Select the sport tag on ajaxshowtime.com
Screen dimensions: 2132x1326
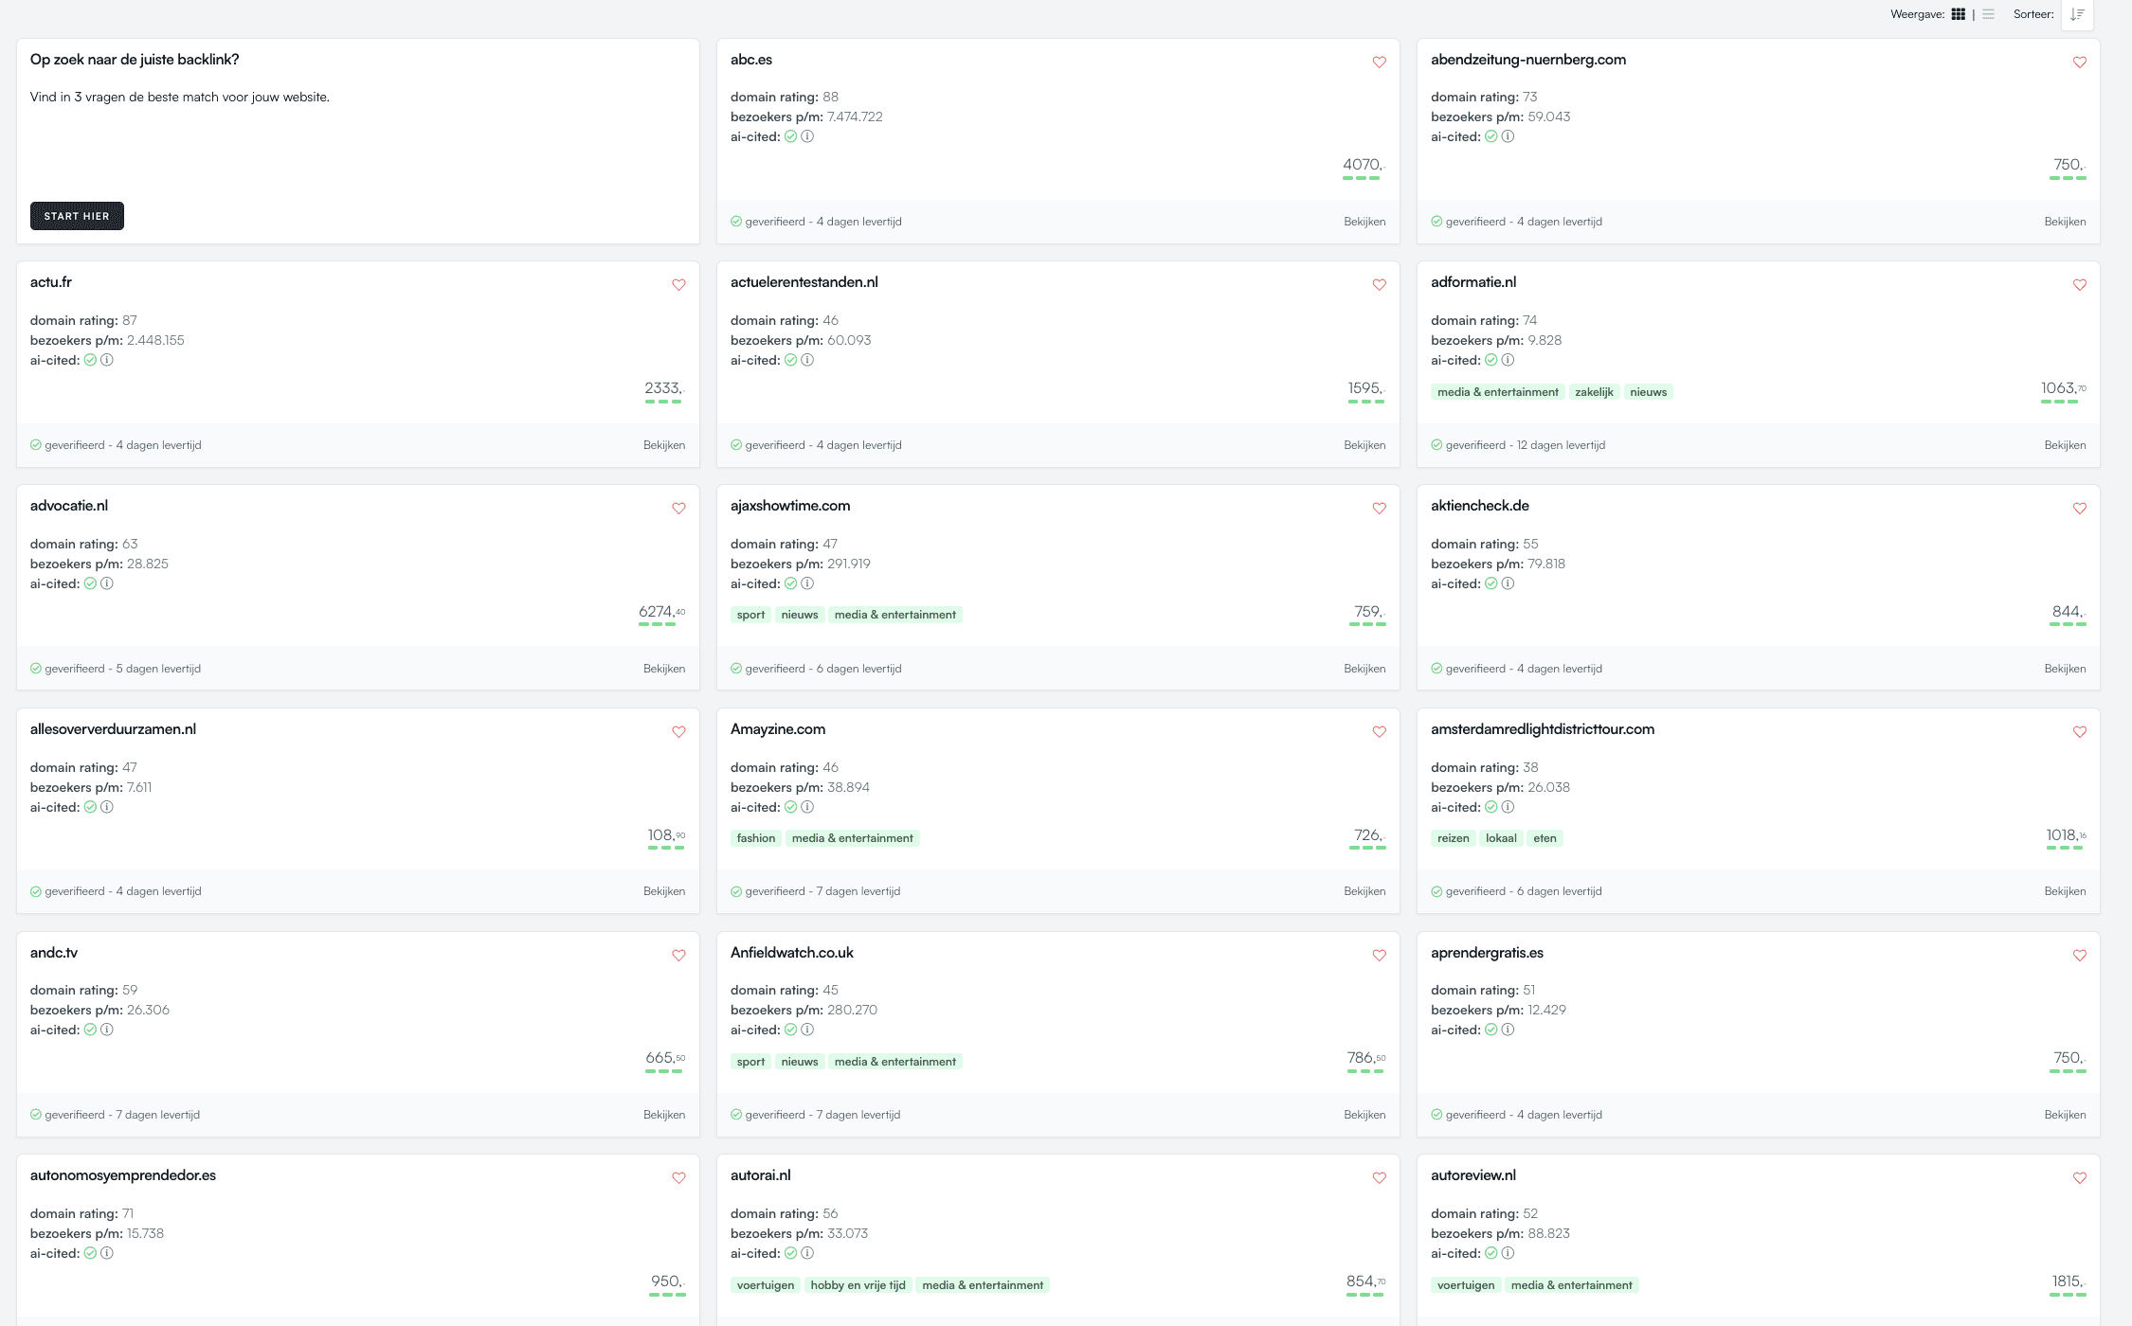click(x=750, y=615)
